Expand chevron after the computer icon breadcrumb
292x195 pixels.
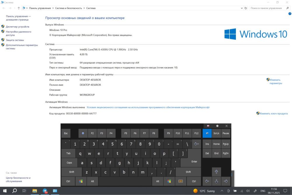point(27,8)
